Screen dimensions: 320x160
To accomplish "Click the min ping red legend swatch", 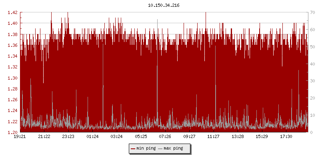I will 133,148.
